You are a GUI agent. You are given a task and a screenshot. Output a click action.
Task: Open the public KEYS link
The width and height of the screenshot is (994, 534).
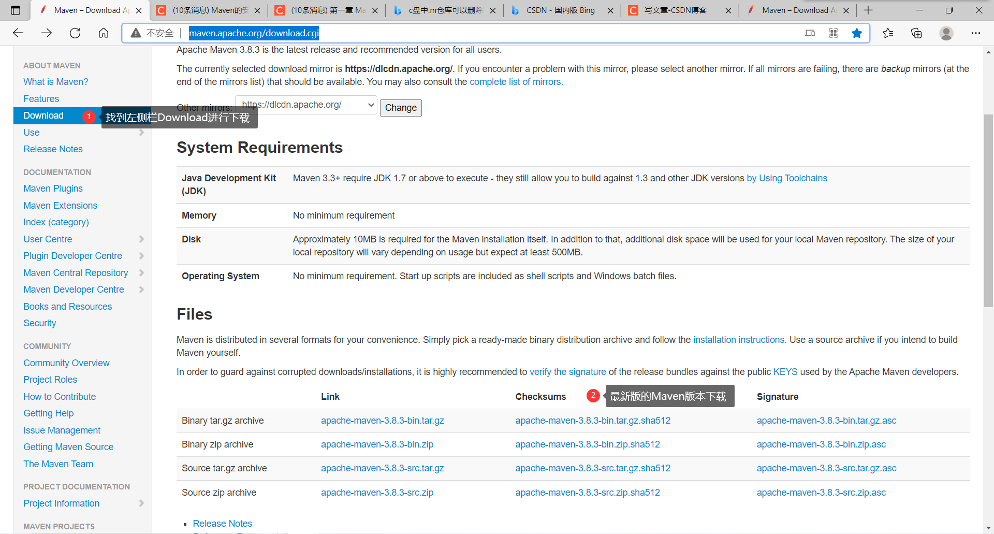pos(785,372)
